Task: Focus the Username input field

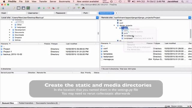Action: [46, 13]
